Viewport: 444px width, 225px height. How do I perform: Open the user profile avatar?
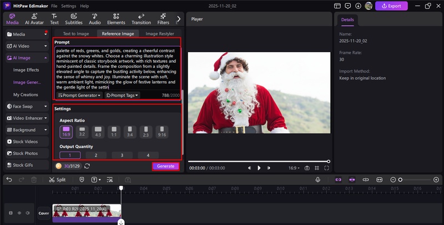[369, 6]
